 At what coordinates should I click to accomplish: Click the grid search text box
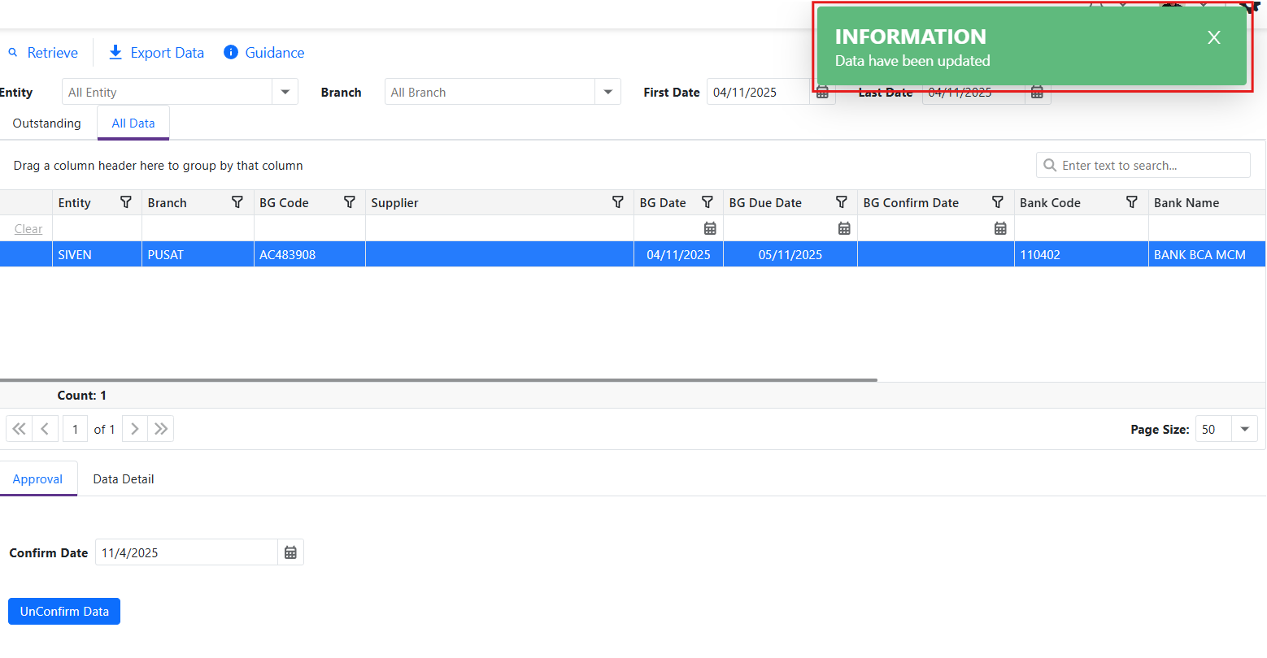[1143, 166]
